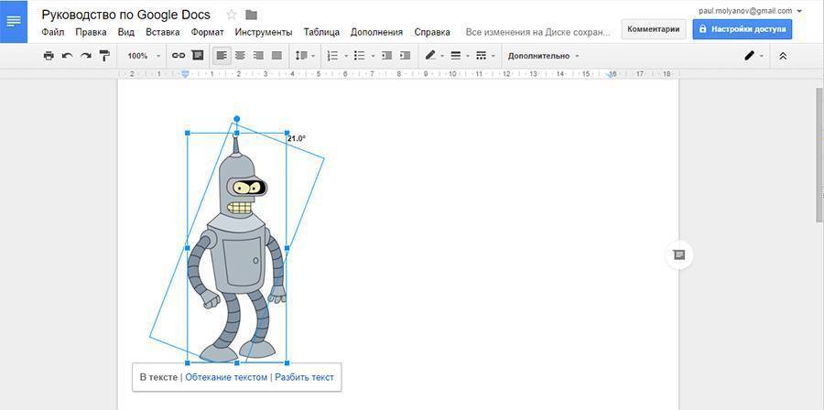The image size is (824, 410).
Task: Open the Инструменты menu
Action: point(264,32)
